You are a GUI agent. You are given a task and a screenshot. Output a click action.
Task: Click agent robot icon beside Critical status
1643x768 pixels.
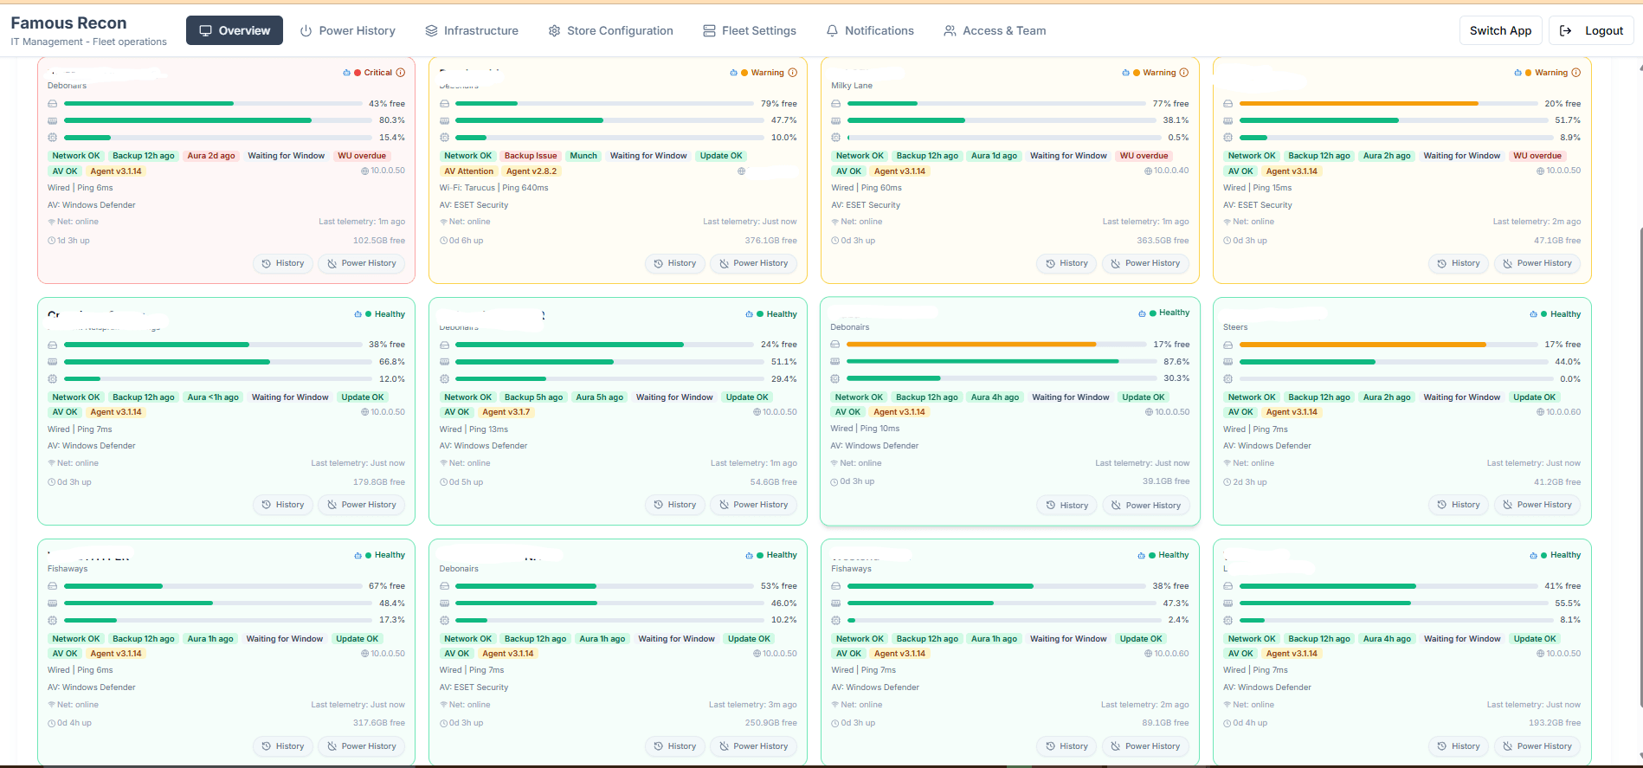pos(346,73)
